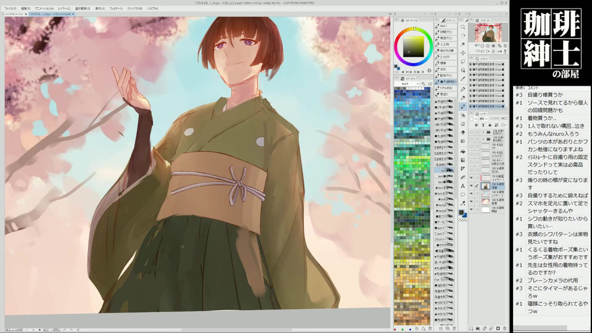592x333 pixels.
Task: Select the 人工物 sub tool group
Action: coord(445,44)
